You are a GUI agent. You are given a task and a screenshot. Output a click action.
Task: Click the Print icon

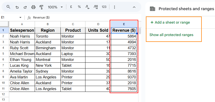(x=33, y=7)
